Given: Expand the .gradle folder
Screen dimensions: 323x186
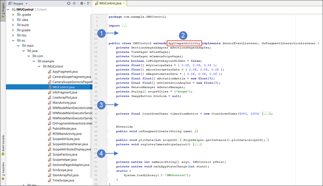Looking at the screenshot, I should tap(13, 14).
